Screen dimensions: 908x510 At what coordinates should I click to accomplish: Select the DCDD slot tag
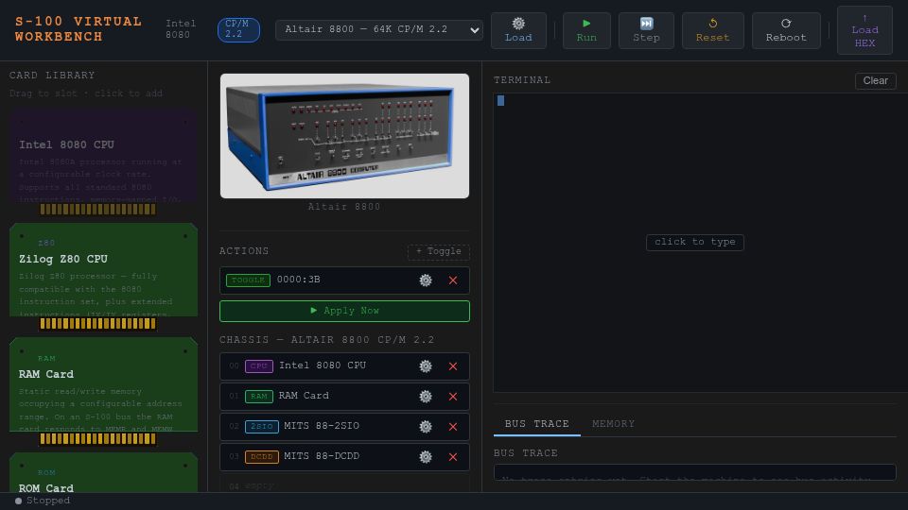tap(262, 457)
